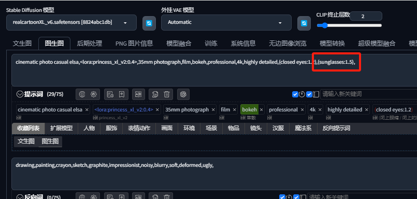Toggle second checkbox in negative prompt toolbar
Image resolution: width=417 pixels, height=199 pixels.
(x=296, y=197)
